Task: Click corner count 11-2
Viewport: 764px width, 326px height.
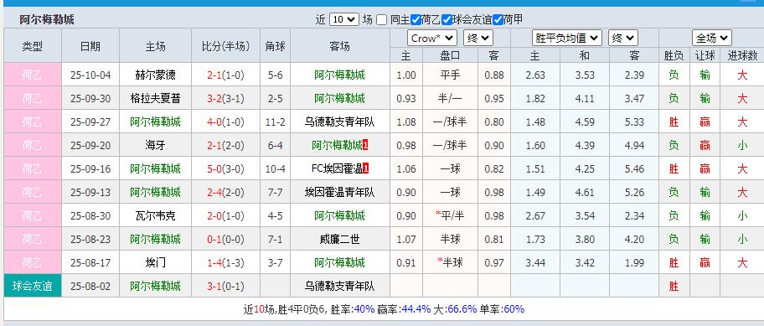Action: [x=276, y=122]
